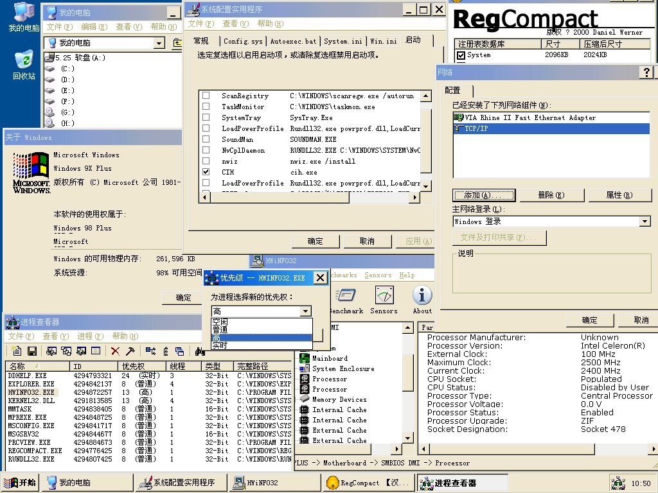This screenshot has width=658, height=493.
Task: Click the Start (开始) button
Action: pos(21,483)
